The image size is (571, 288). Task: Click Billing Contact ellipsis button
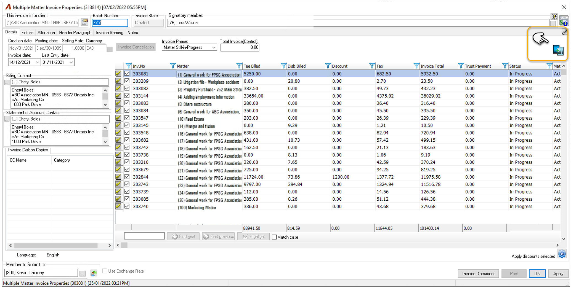coord(7,82)
